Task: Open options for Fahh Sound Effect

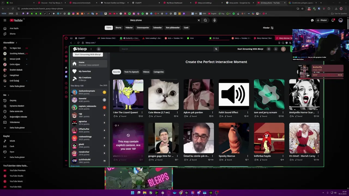Action: [248, 112]
